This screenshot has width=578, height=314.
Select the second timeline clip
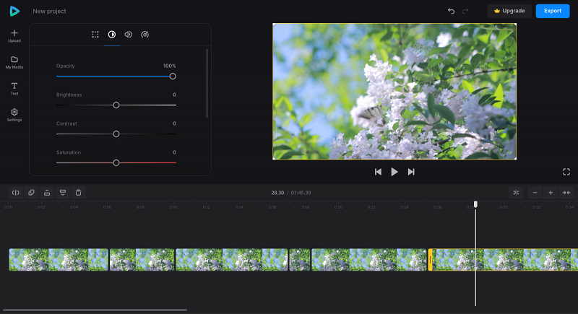pos(142,260)
